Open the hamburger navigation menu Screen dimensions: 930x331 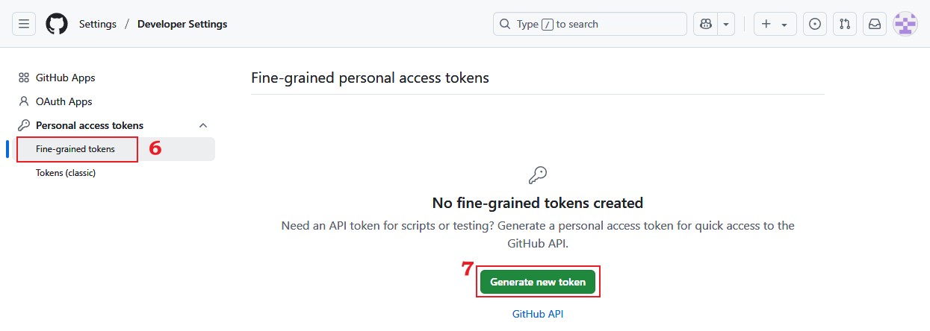point(24,24)
